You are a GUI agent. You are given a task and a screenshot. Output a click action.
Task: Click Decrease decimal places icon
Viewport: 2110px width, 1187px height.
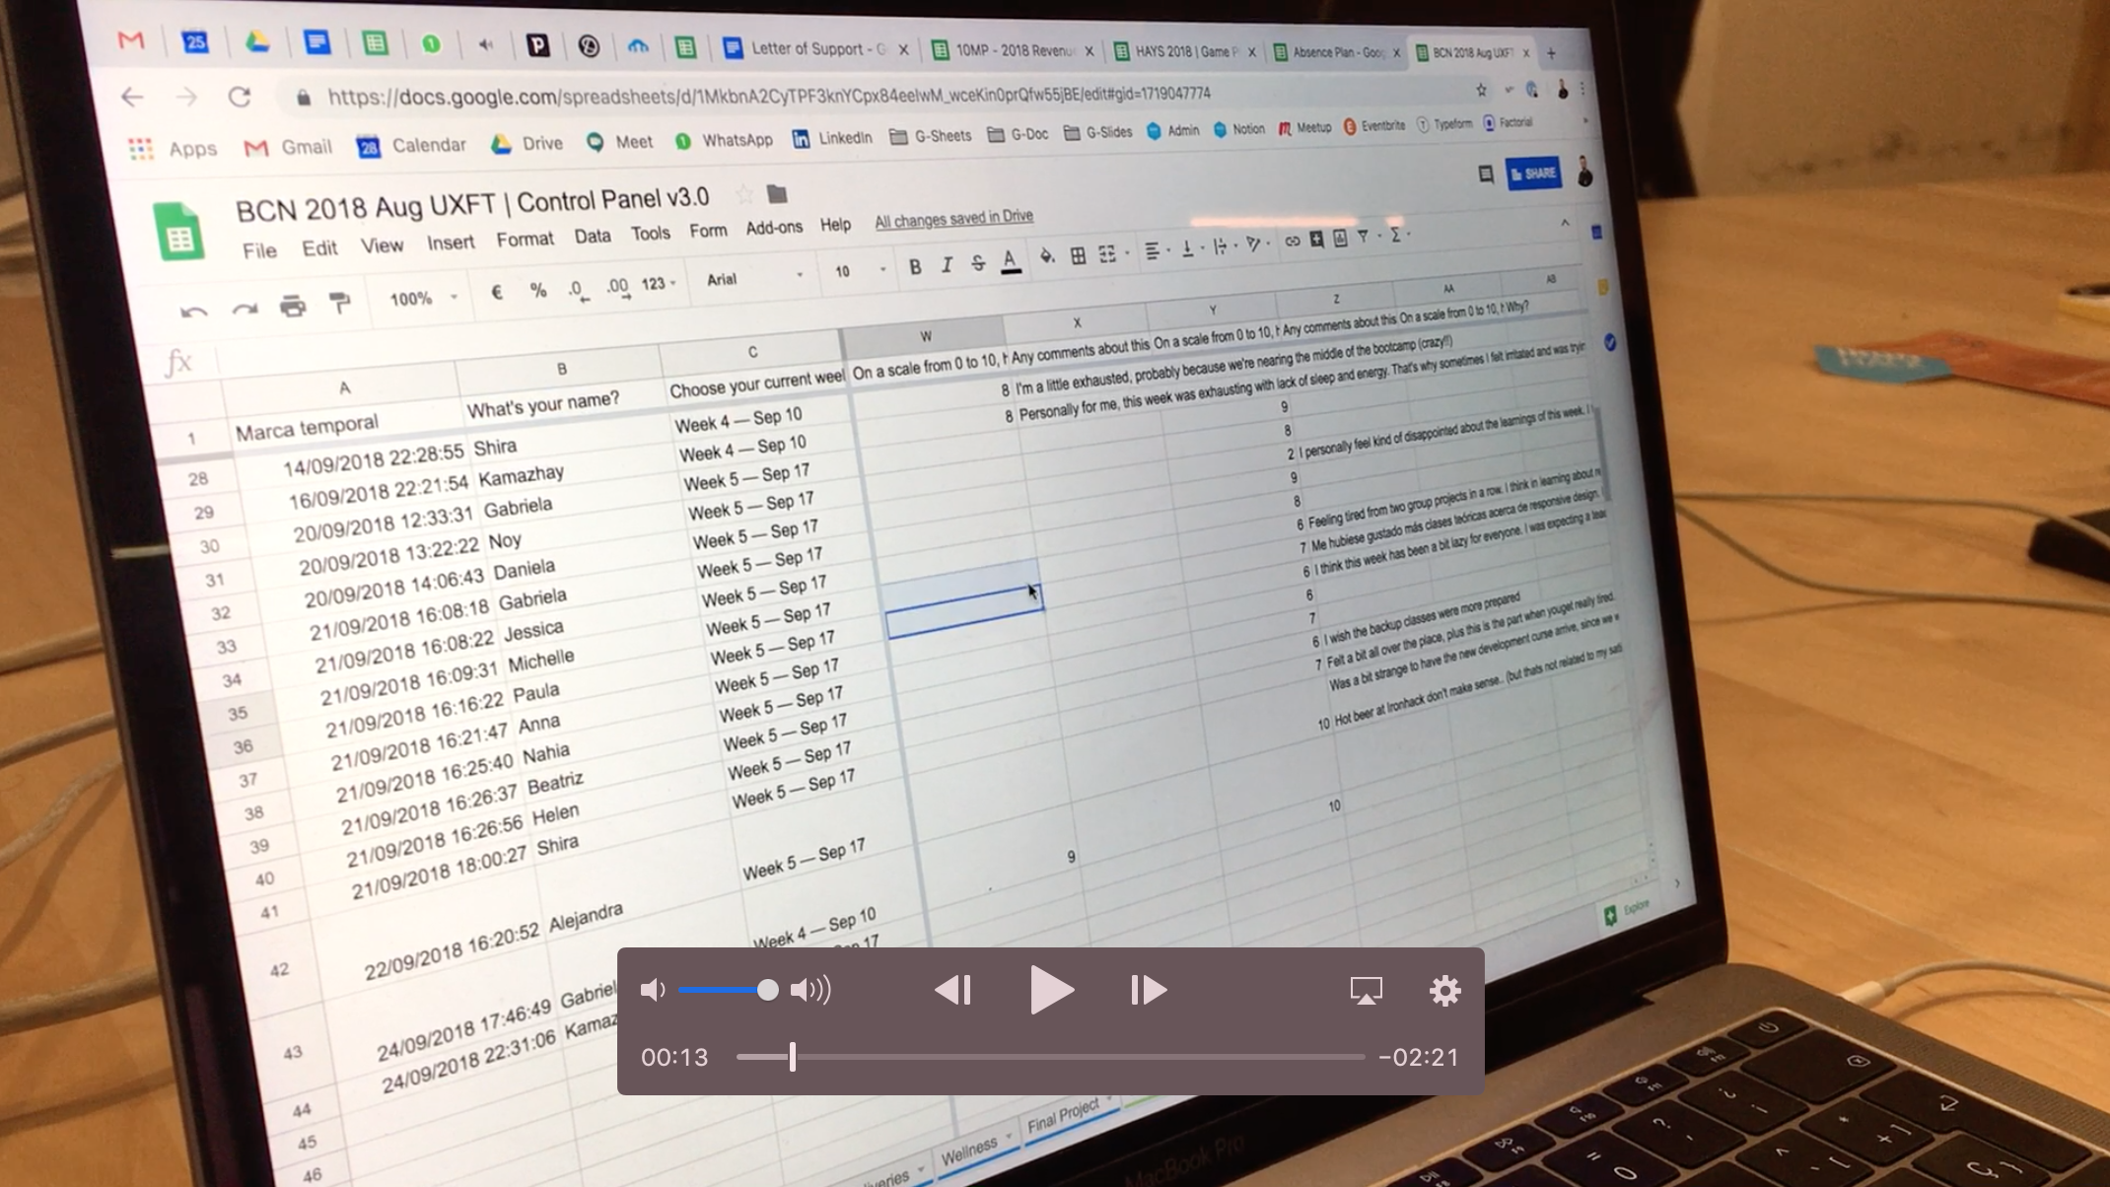point(578,290)
